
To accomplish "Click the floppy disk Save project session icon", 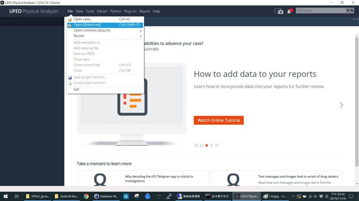I will click(x=70, y=77).
